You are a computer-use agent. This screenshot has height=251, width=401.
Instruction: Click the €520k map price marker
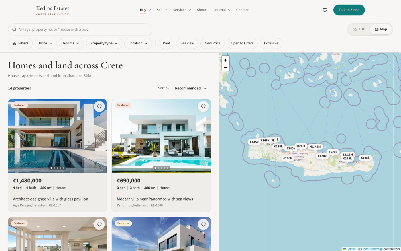pyautogui.click(x=333, y=152)
